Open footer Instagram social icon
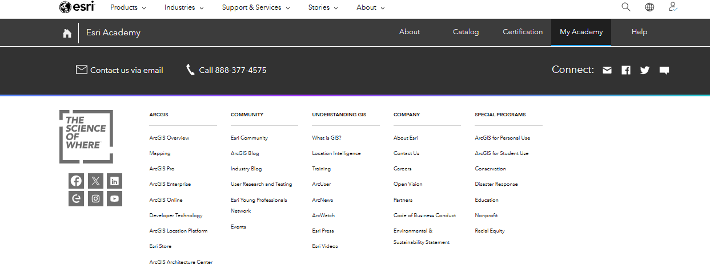This screenshot has width=710, height=273. click(95, 199)
